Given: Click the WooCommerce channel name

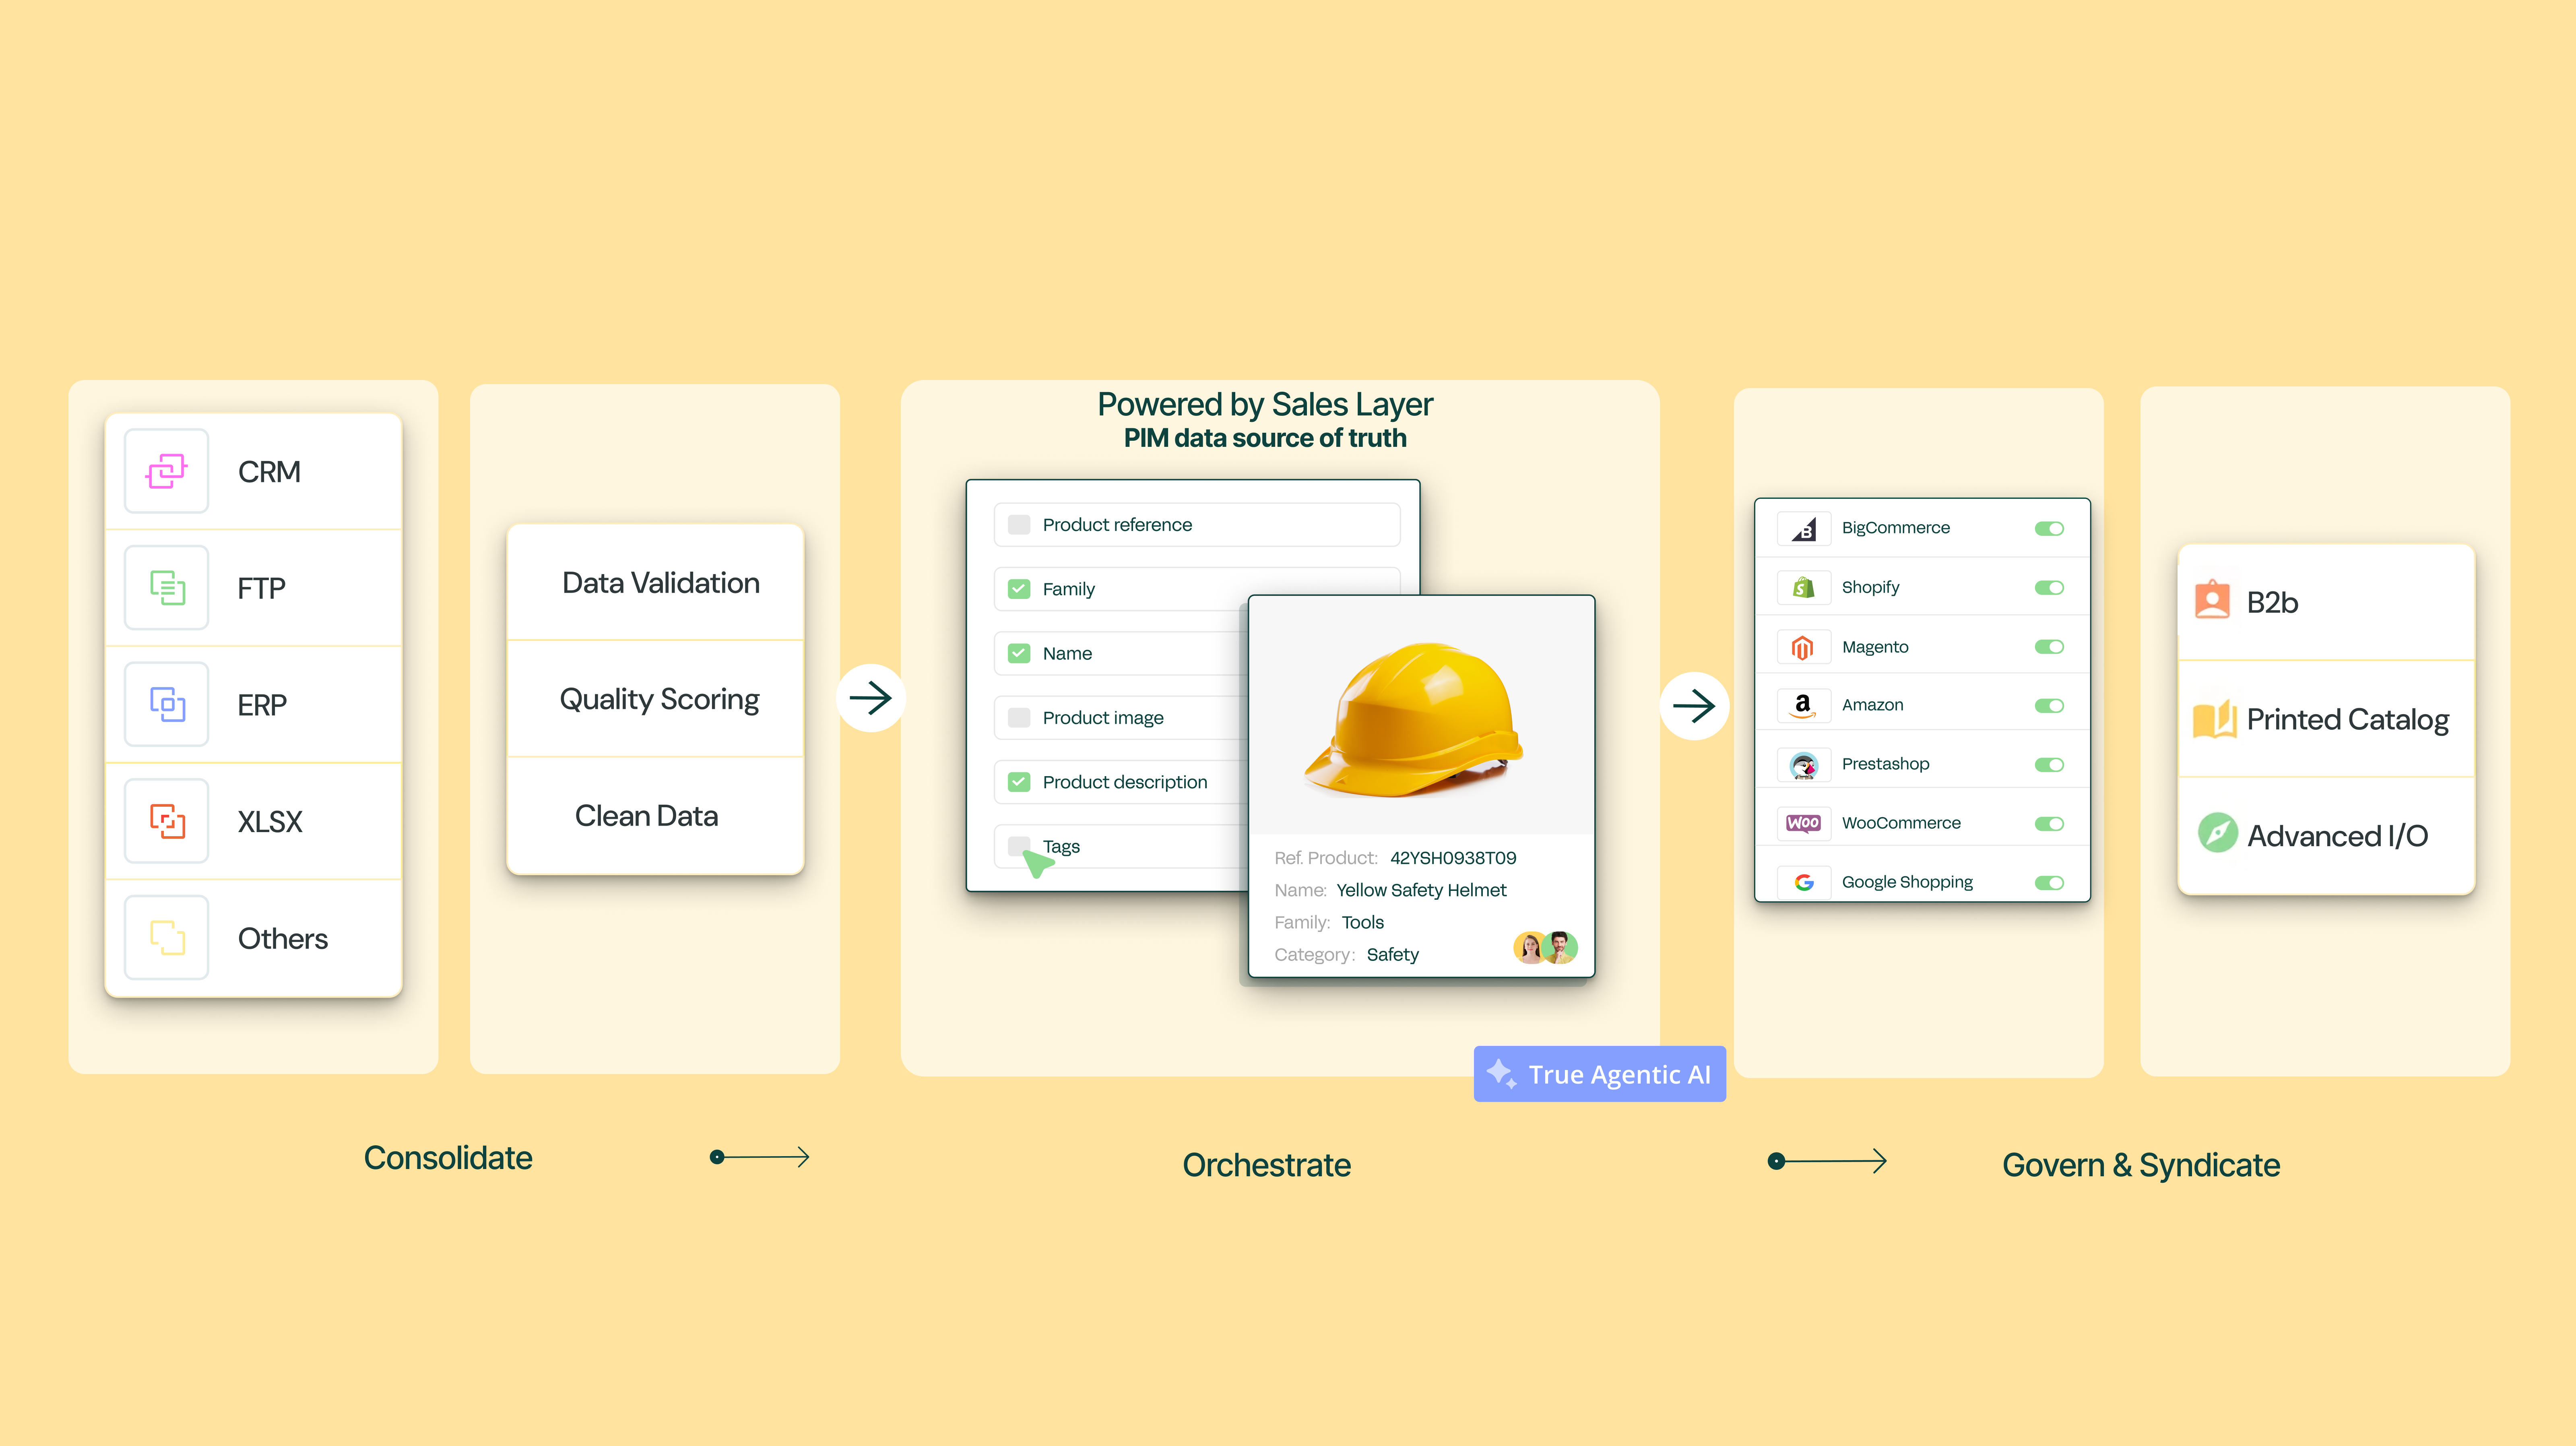Looking at the screenshot, I should (x=1901, y=823).
